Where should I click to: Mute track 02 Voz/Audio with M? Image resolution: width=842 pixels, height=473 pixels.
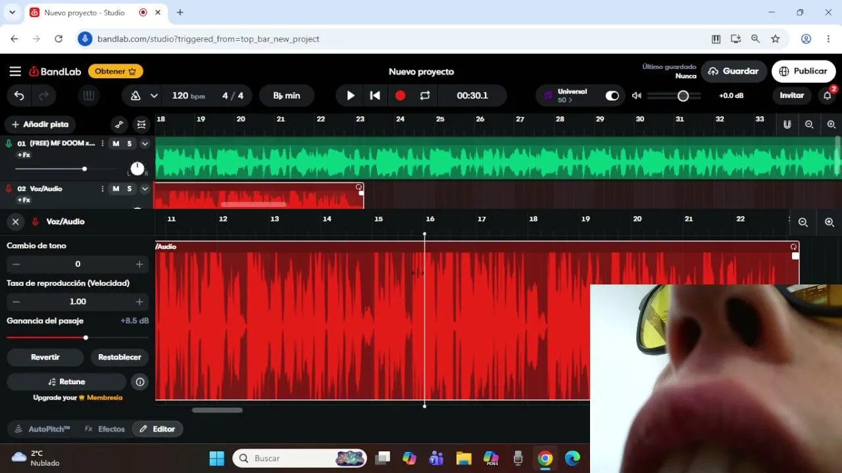coord(116,189)
